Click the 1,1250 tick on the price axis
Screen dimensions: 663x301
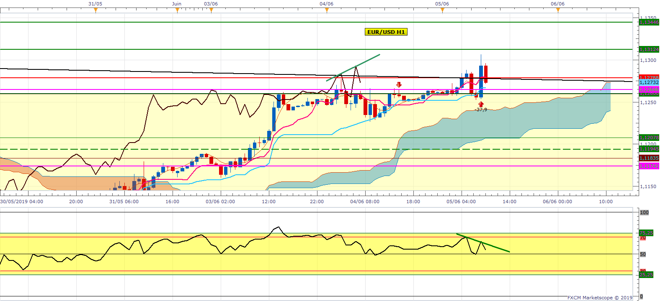point(648,102)
